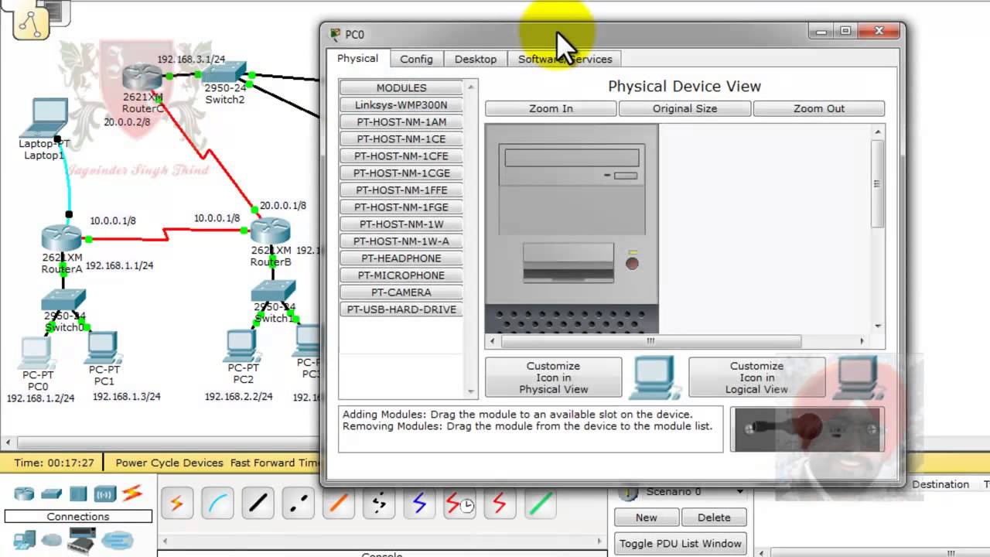Click Customize Icon in Logical View
This screenshot has width=990, height=557.
(x=756, y=378)
